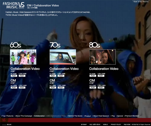
Task: Play the 80s CM HI version
Action: pyautogui.click(x=93, y=88)
